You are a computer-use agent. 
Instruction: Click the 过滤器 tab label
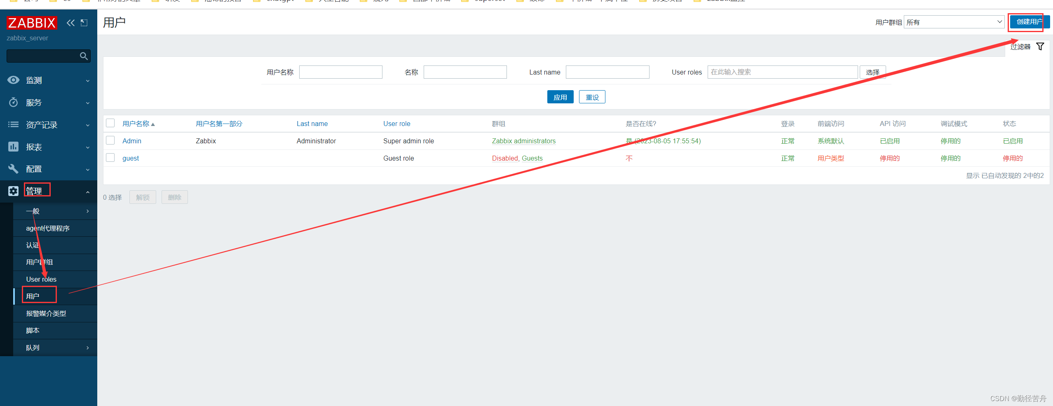point(1020,47)
